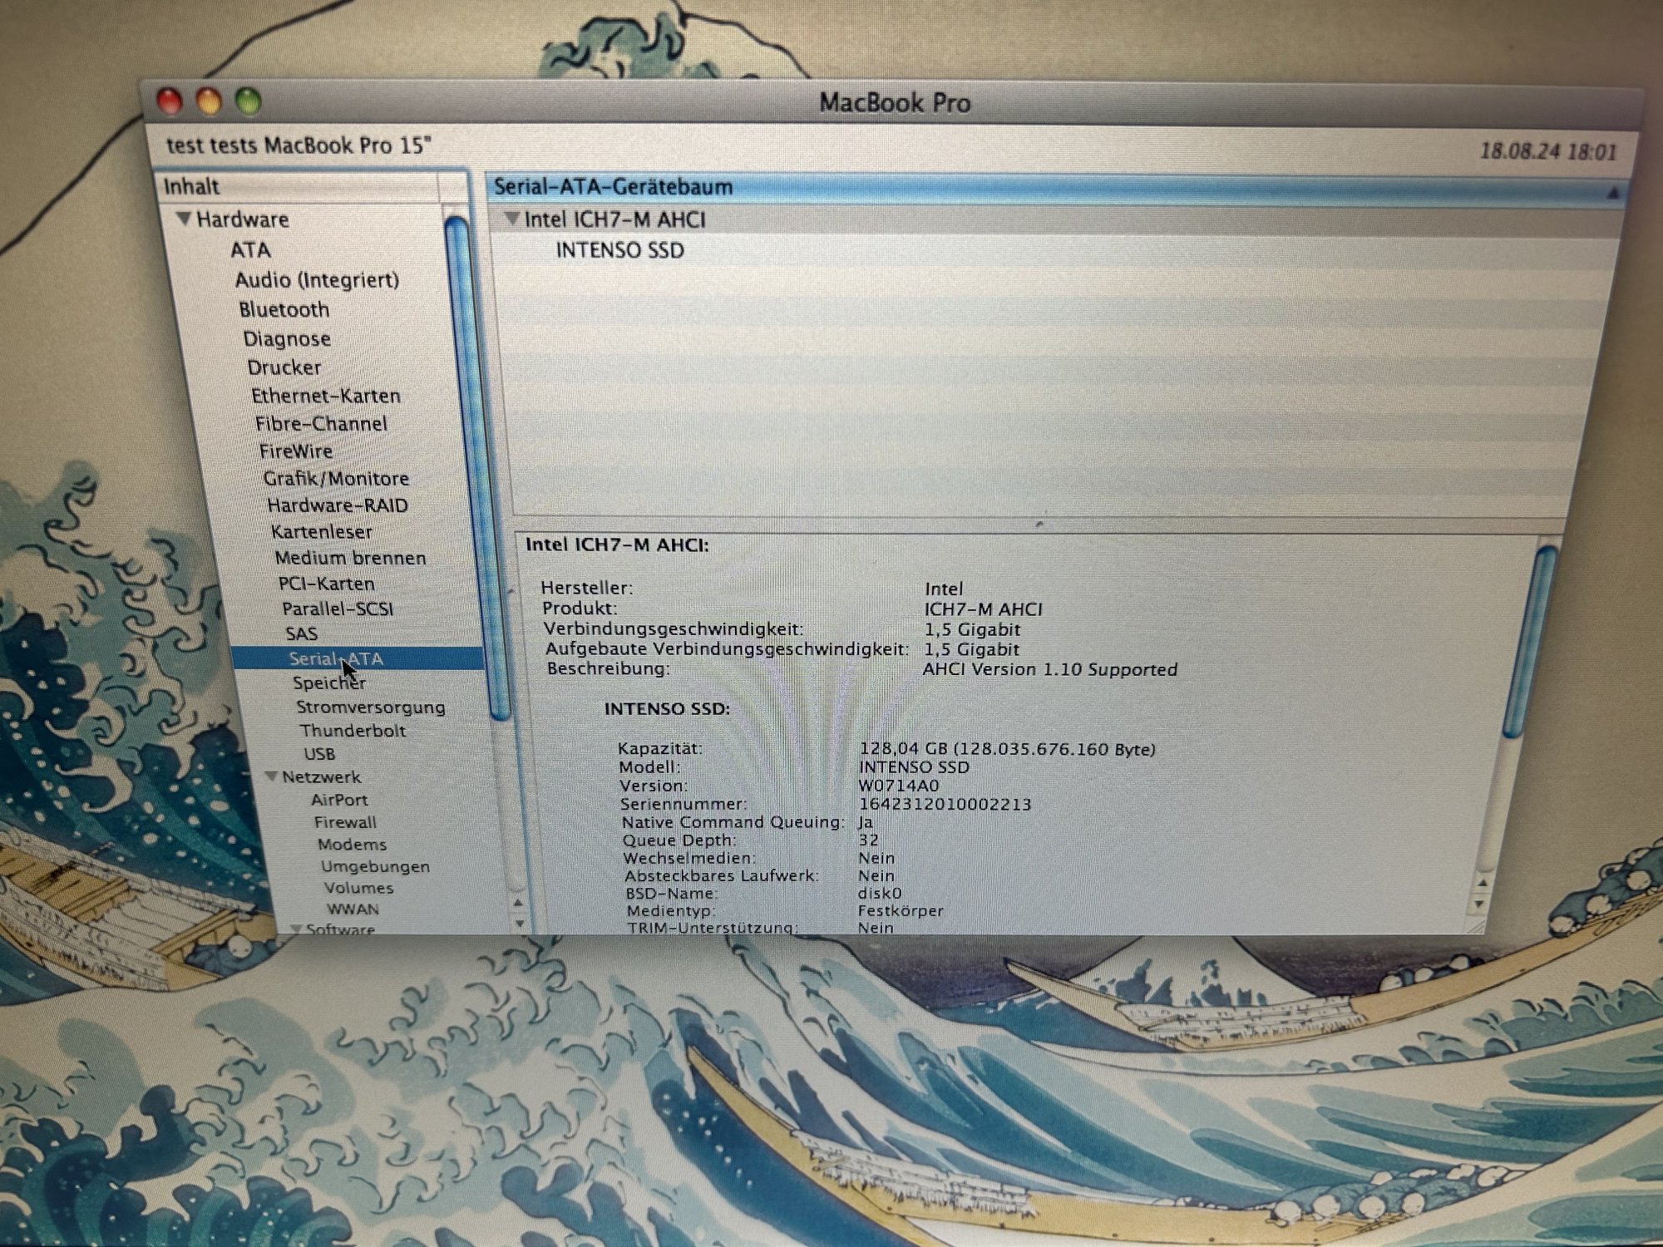1663x1247 pixels.
Task: Collapse the Hardware tree section
Action: pos(185,219)
